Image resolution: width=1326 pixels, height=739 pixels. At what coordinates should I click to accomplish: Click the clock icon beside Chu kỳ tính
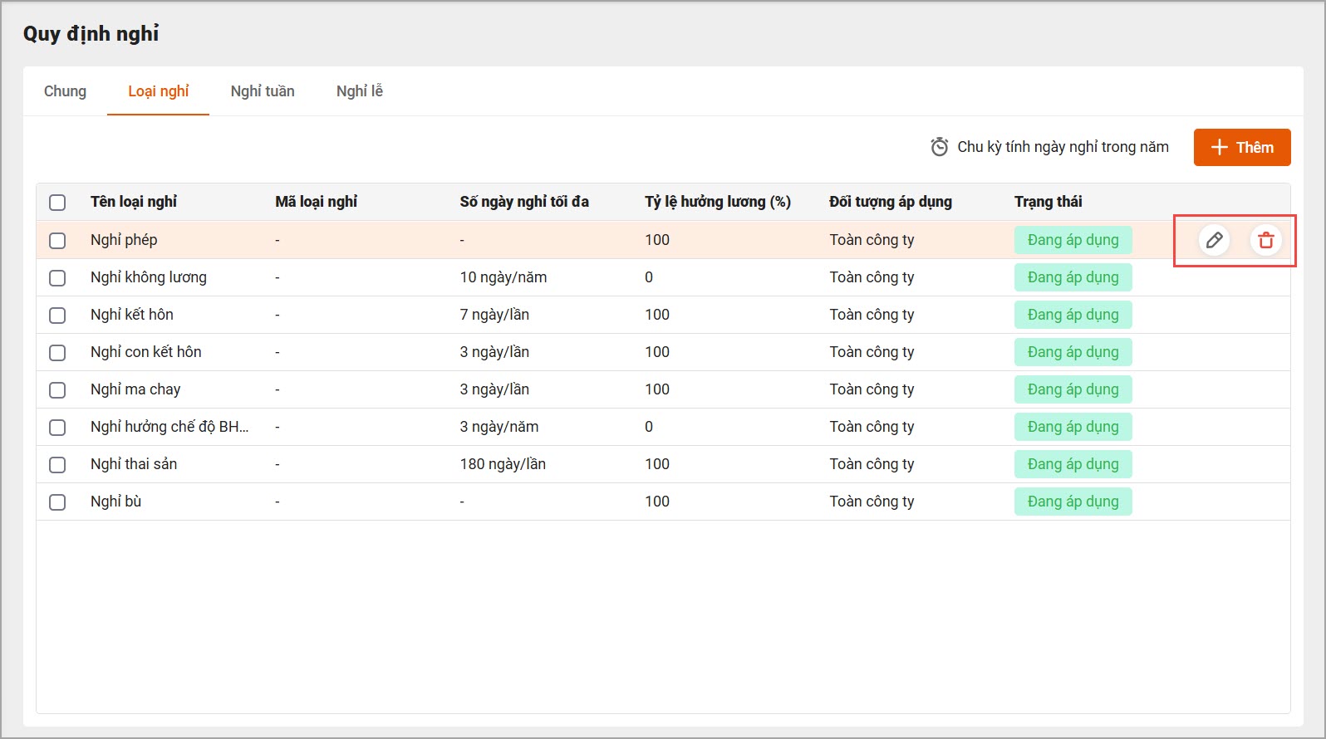[939, 147]
